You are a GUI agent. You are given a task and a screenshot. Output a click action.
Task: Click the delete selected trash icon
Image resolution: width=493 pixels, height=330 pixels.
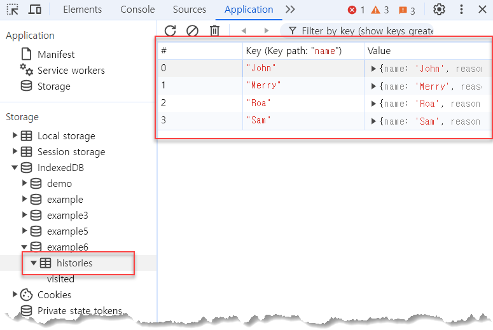215,31
